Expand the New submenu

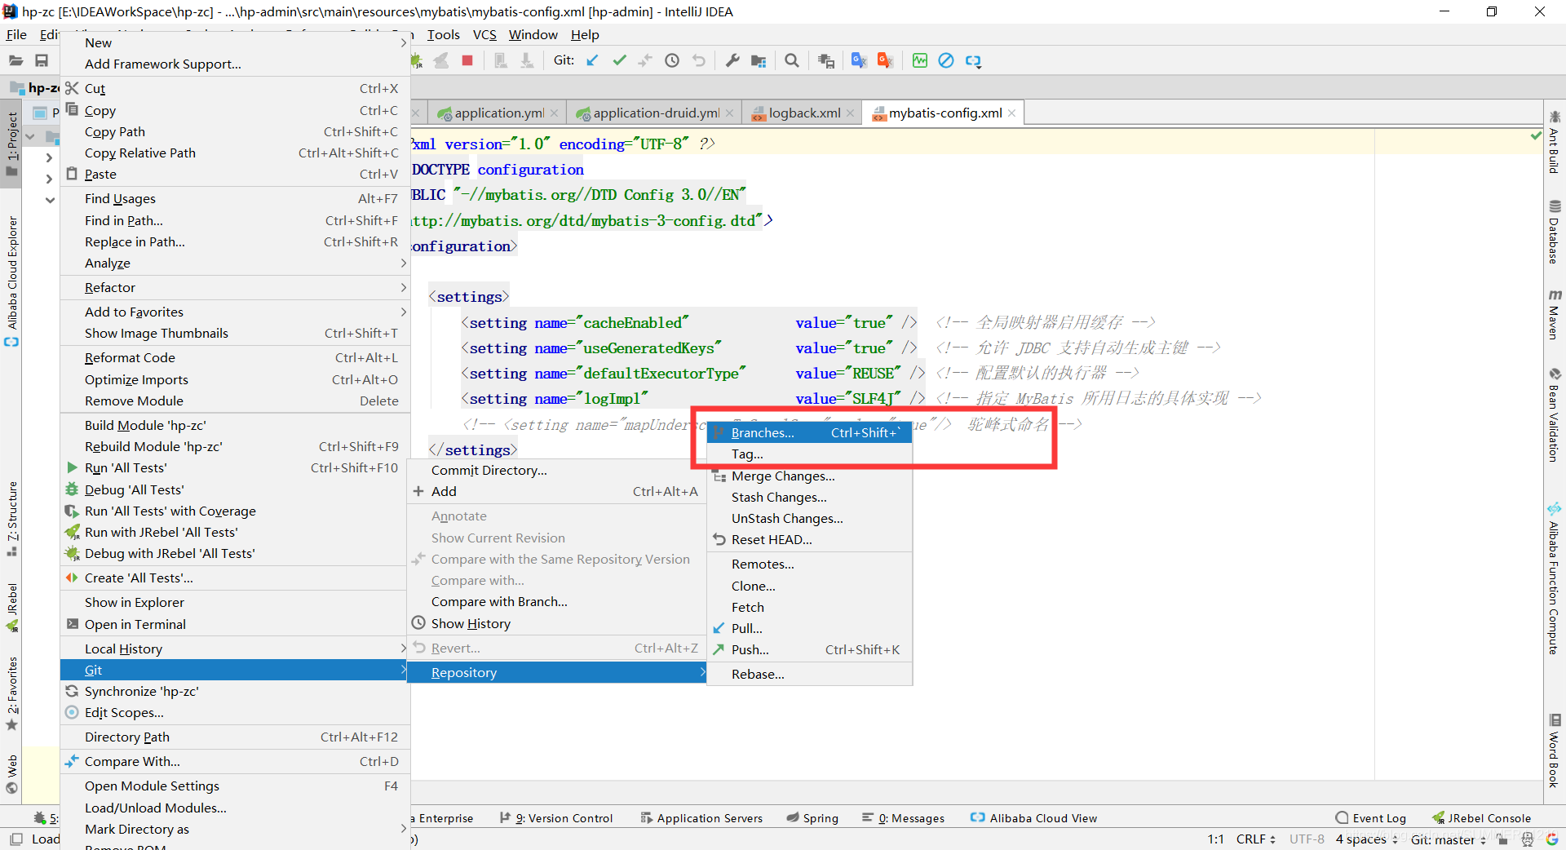pos(235,42)
